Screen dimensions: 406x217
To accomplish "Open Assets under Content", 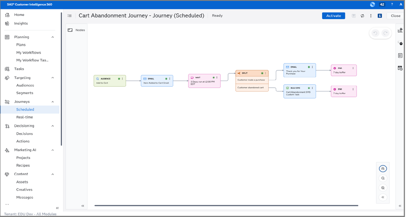I will tap(22, 182).
